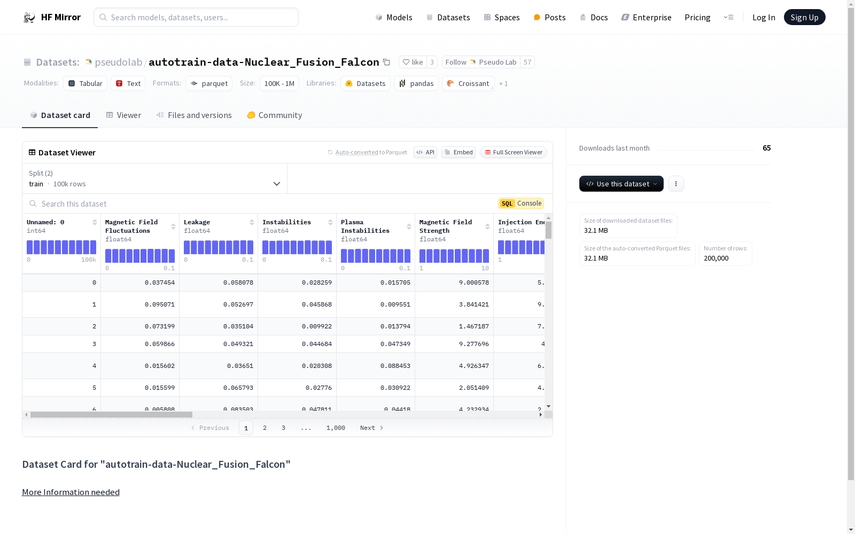Open the Use this dataset dropdown
Image resolution: width=855 pixels, height=534 pixels.
coord(621,184)
